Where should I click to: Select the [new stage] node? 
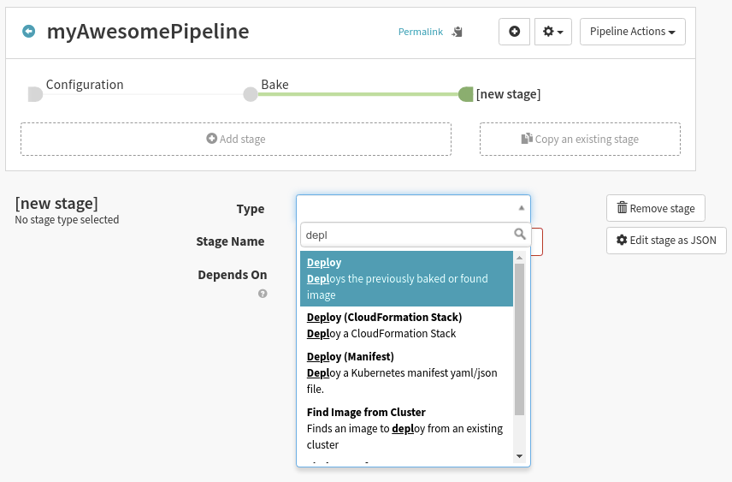[466, 94]
